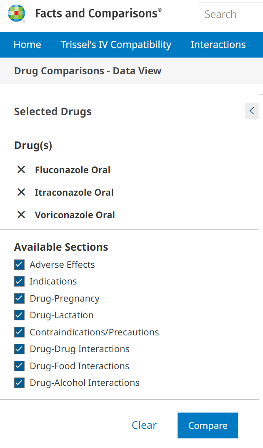Uncheck Drug-Drug Interactions section
The image size is (263, 448).
click(x=20, y=349)
